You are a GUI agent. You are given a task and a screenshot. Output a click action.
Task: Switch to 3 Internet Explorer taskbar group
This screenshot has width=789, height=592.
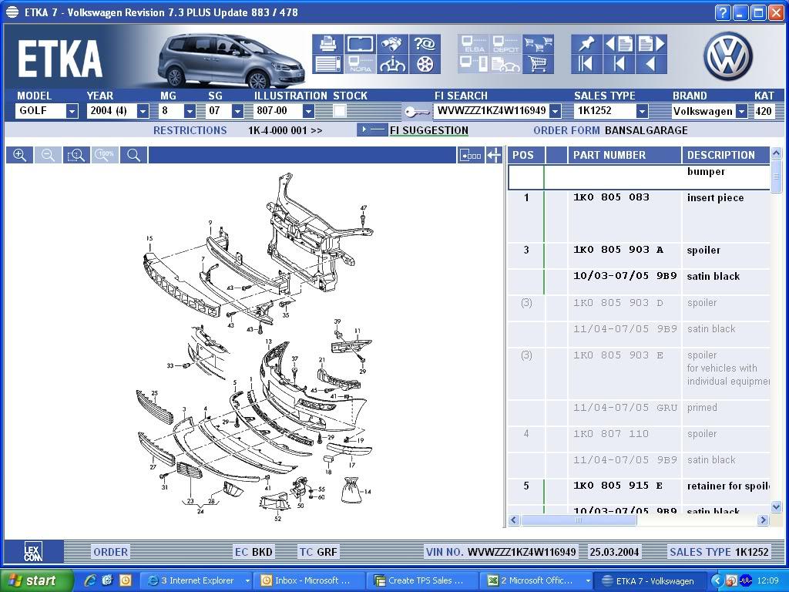pyautogui.click(x=196, y=580)
